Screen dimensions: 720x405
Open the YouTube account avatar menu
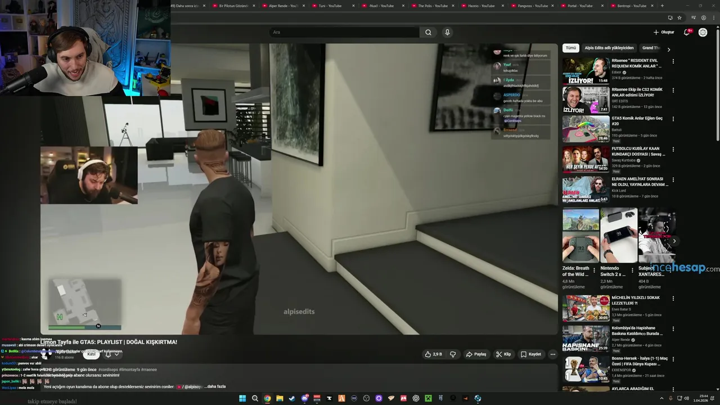tap(703, 32)
